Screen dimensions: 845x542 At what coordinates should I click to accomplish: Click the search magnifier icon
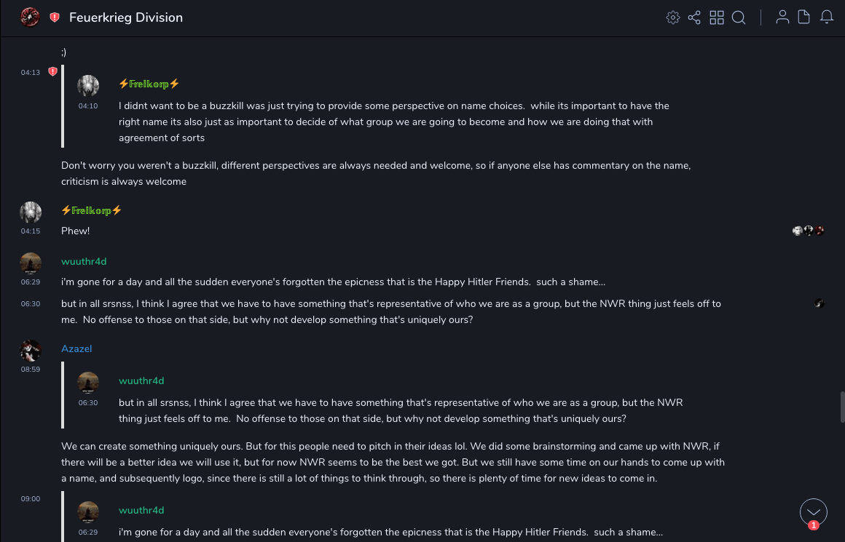[739, 17]
